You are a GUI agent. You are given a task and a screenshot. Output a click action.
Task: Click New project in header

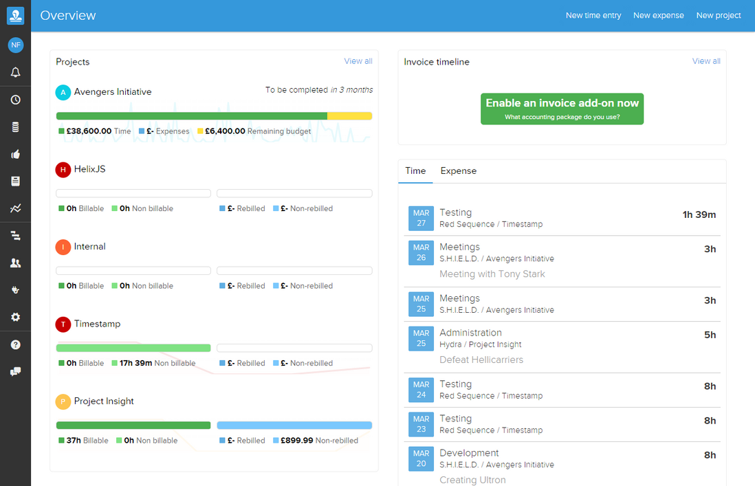pos(719,16)
